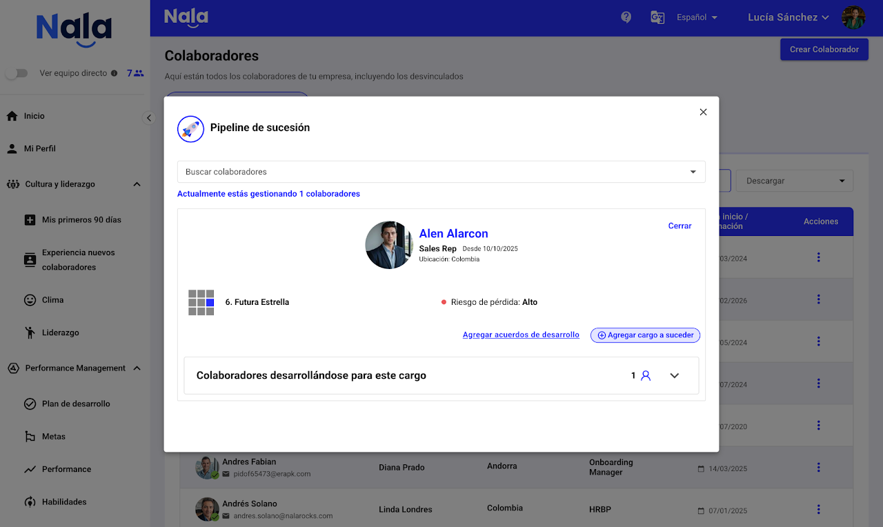Click the help question mark icon
Viewport: 883px width, 527px height.
point(626,17)
